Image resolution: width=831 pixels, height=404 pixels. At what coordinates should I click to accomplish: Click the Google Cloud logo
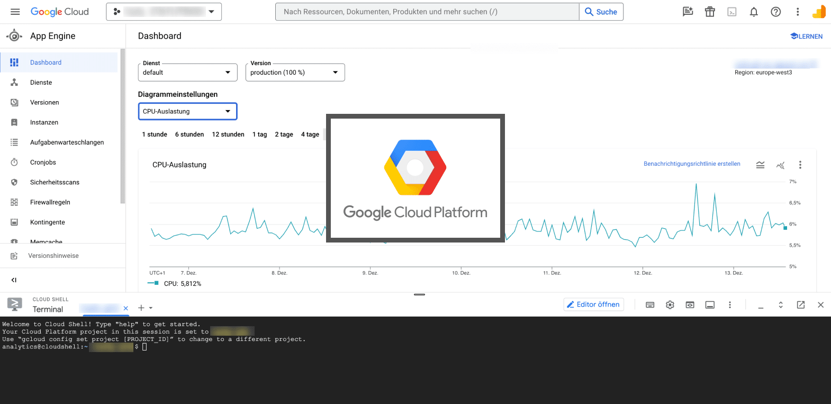tap(59, 12)
